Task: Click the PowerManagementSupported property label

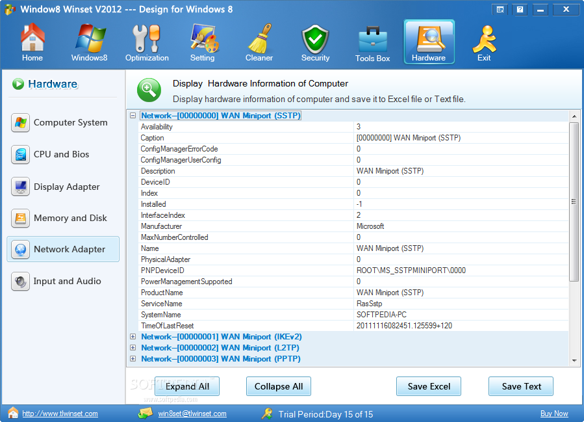Action: point(186,282)
